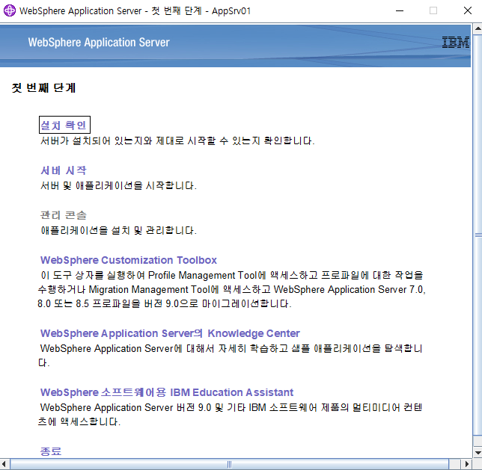Click the window title text 'AppSrv01'
Screen dimensions: 482x470
pyautogui.click(x=231, y=11)
